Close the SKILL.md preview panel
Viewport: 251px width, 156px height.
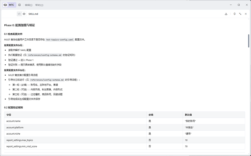(x=246, y=14)
